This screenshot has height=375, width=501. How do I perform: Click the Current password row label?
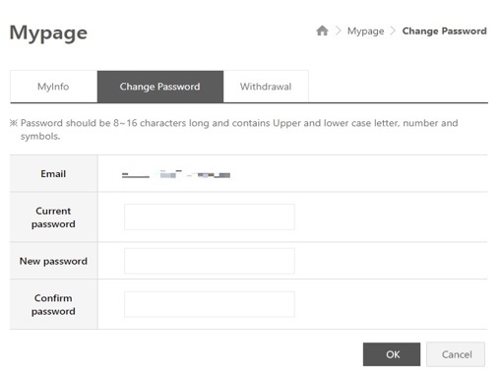pyautogui.click(x=53, y=218)
